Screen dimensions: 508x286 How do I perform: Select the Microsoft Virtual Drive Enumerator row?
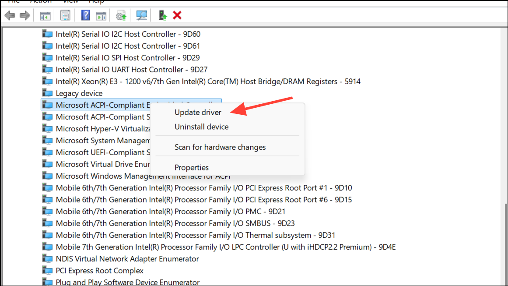tap(103, 164)
